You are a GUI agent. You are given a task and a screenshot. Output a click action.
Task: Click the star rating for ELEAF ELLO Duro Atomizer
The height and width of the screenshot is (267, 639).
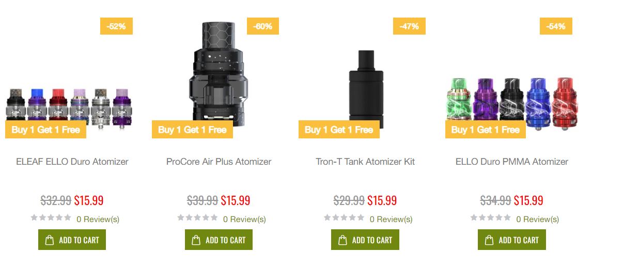point(51,218)
